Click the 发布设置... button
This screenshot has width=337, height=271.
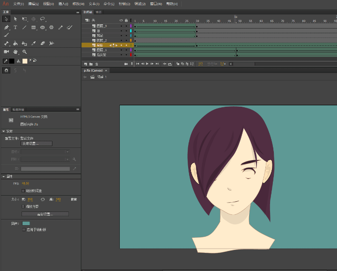click(x=37, y=144)
